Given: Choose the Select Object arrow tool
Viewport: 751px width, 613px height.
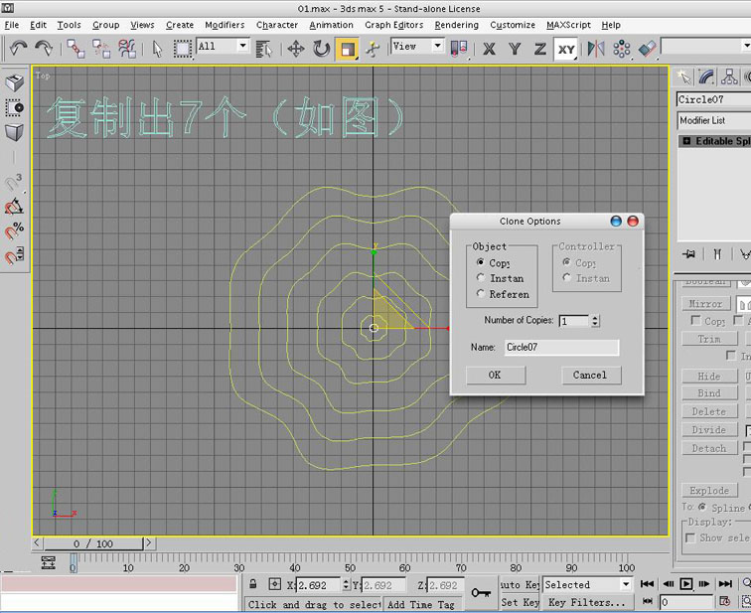Looking at the screenshot, I should tap(157, 49).
